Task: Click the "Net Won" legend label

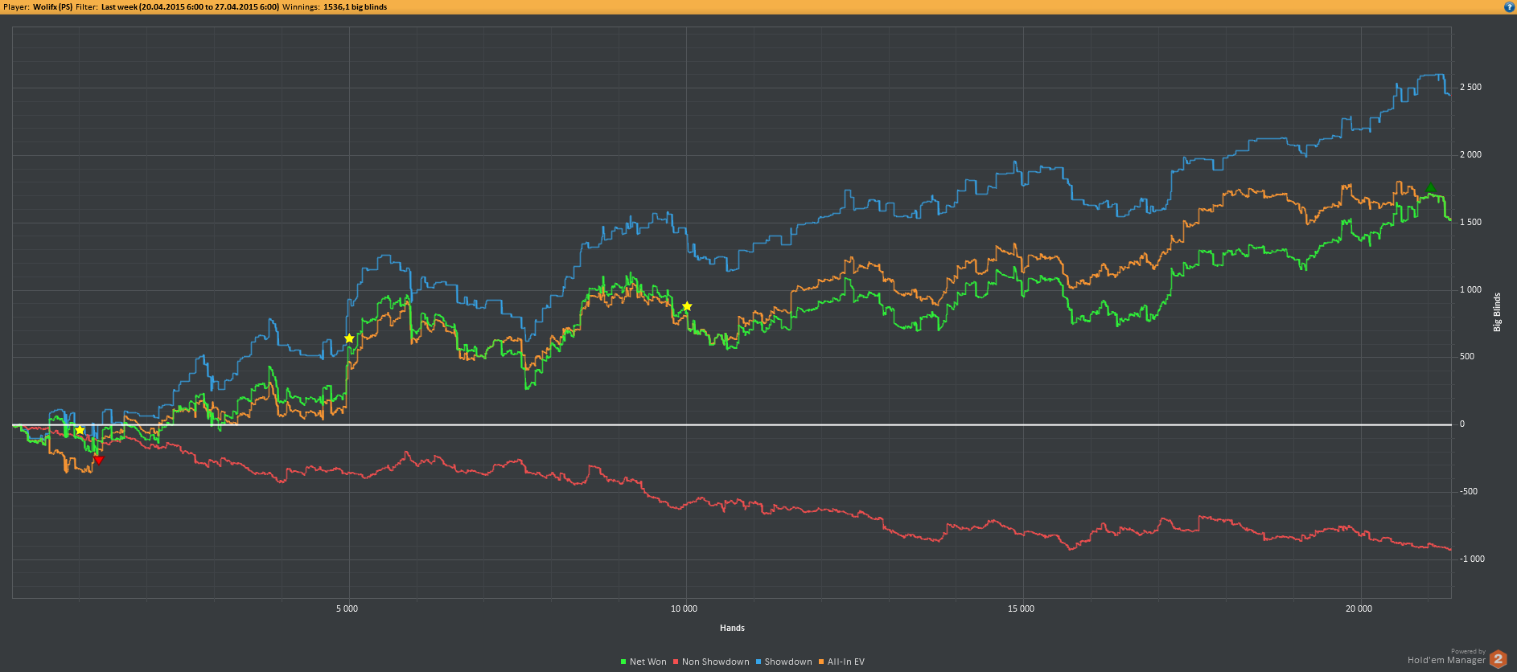Action: click(647, 662)
